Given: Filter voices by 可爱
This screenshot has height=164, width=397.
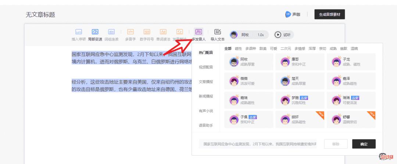Looking at the screenshot, I should click(x=273, y=49).
